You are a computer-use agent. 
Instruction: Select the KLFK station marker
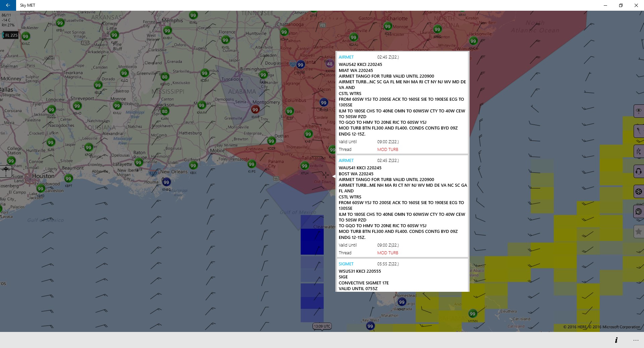pyautogui.click(x=51, y=143)
